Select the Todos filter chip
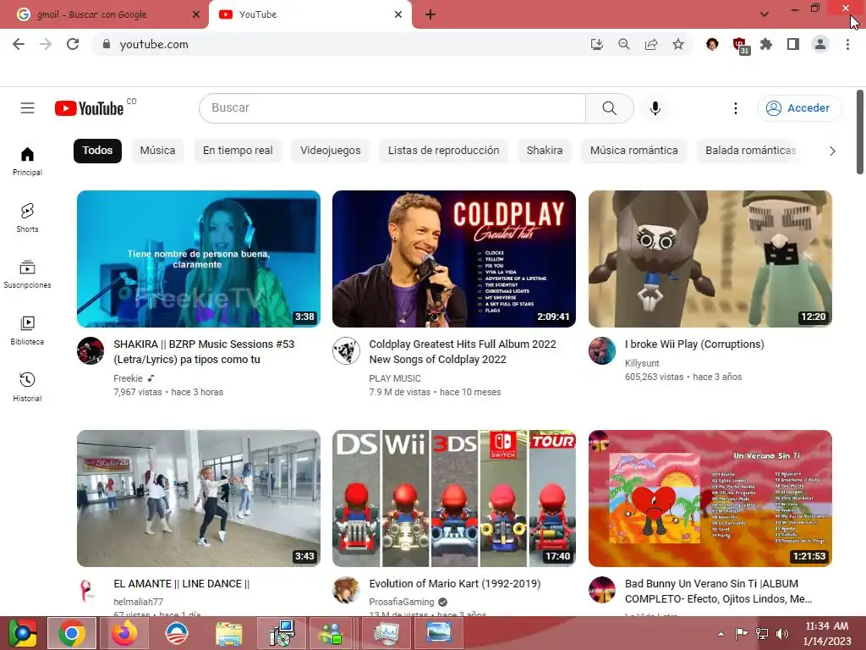 (x=97, y=151)
